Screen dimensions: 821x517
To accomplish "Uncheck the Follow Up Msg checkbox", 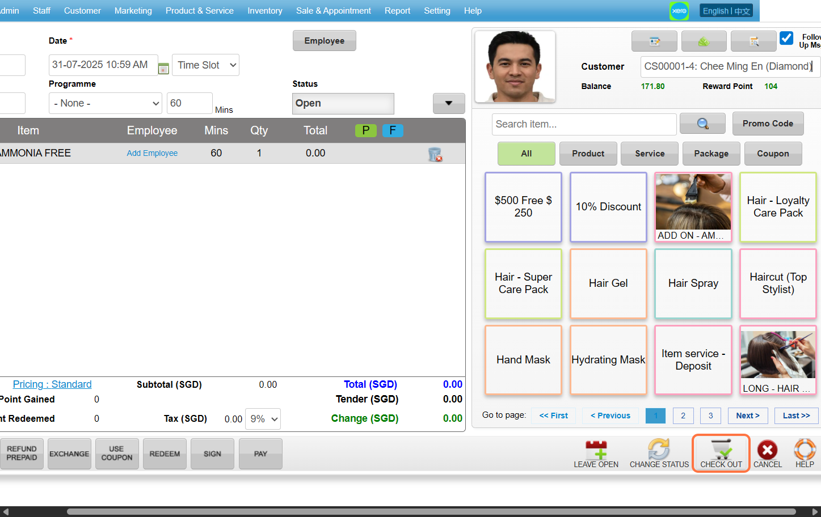I will pos(786,39).
